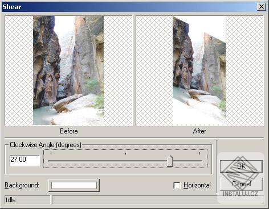Click the Before label
Screen dimensions: 269x209
pos(69,131)
